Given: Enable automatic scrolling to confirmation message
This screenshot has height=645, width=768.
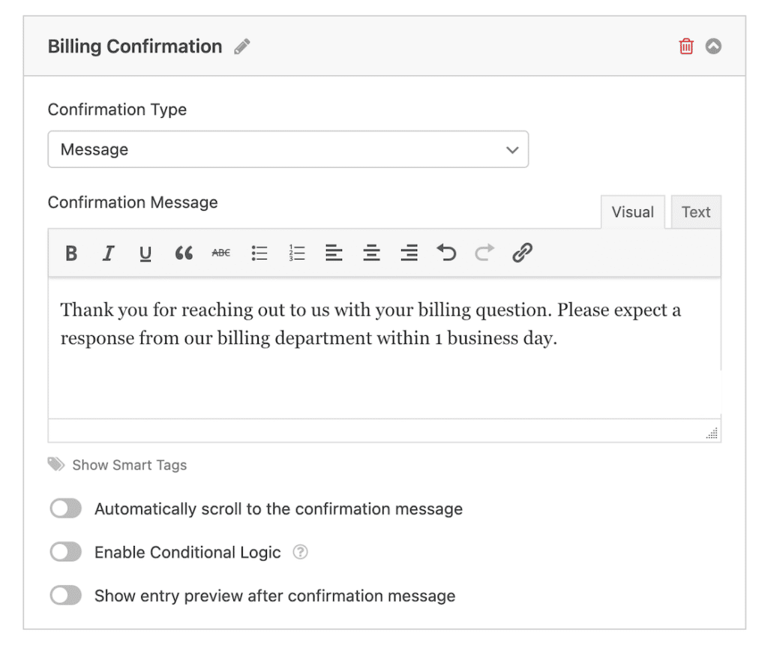Looking at the screenshot, I should 65,508.
